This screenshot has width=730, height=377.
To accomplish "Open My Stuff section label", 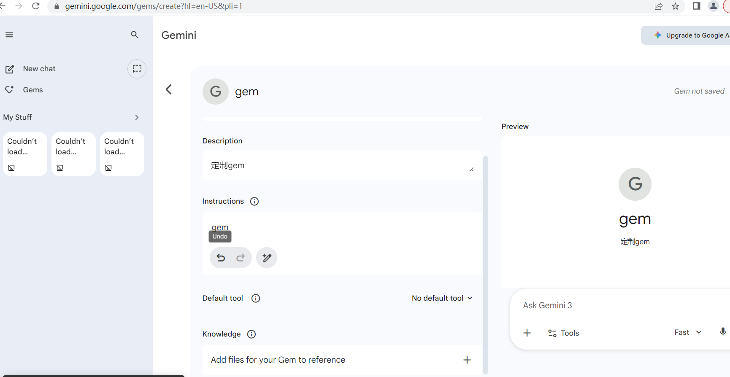I will tap(18, 117).
